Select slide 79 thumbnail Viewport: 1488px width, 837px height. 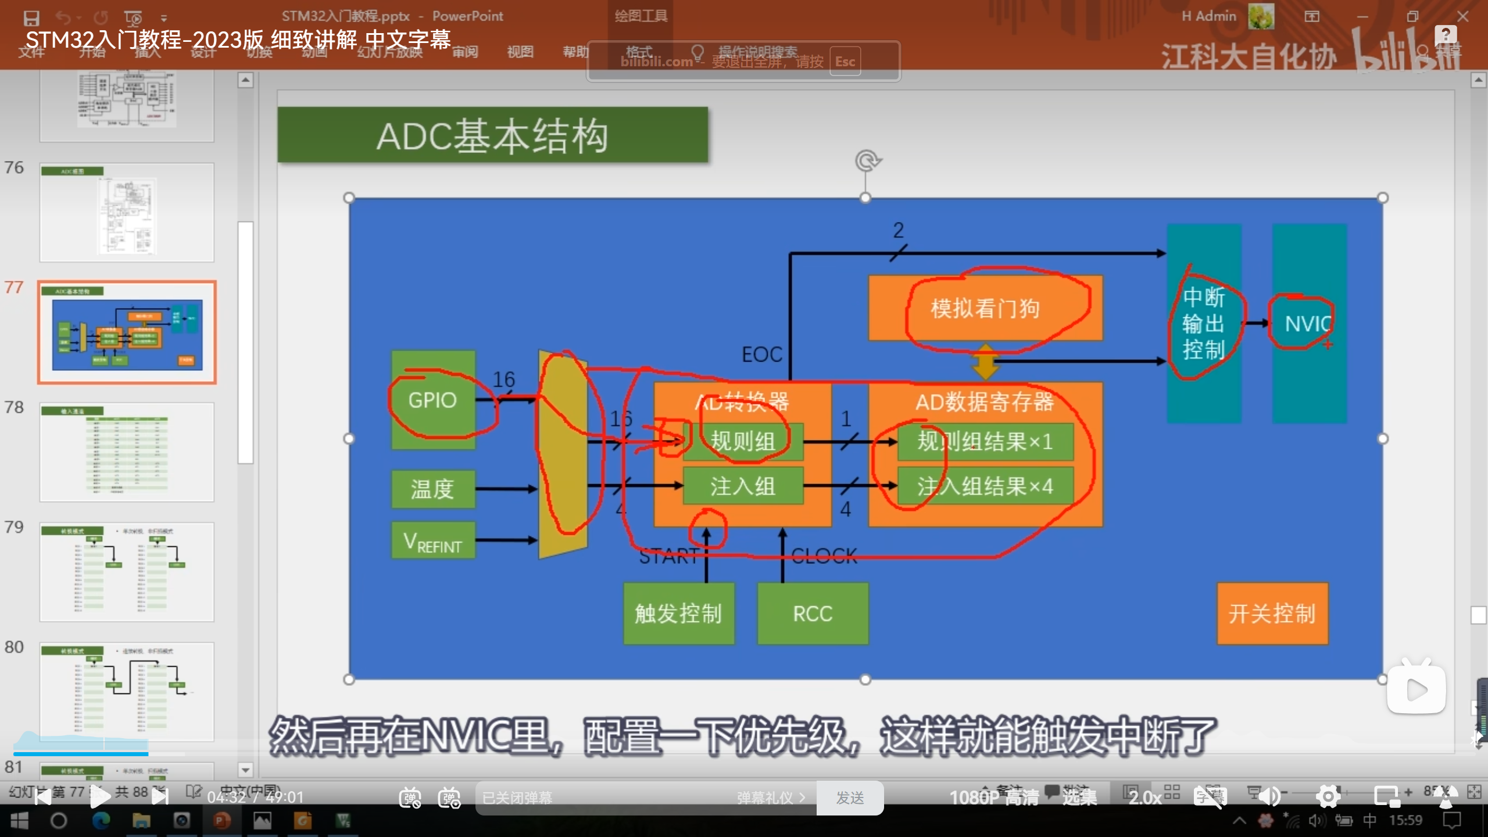pos(127,572)
